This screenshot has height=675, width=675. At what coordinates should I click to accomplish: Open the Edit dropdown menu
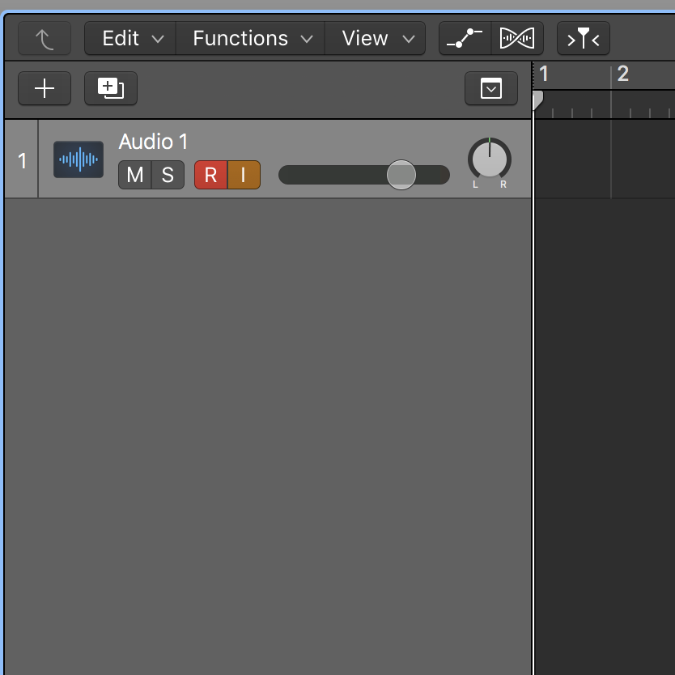click(132, 38)
